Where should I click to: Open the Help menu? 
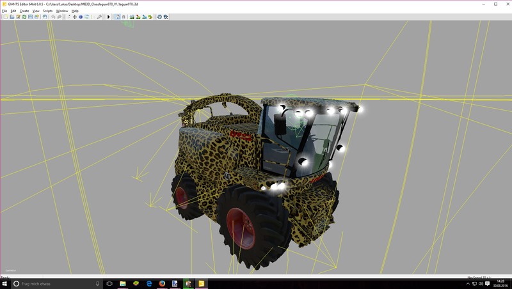click(x=75, y=11)
